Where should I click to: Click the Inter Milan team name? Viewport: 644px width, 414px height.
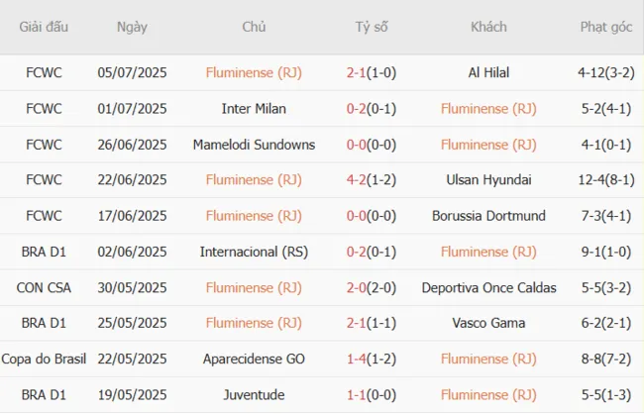click(254, 108)
